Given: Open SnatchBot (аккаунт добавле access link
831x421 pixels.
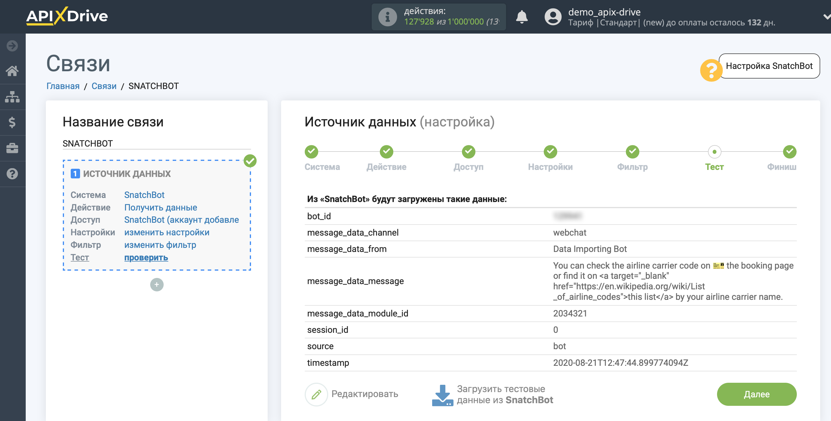Looking at the screenshot, I should tap(181, 220).
